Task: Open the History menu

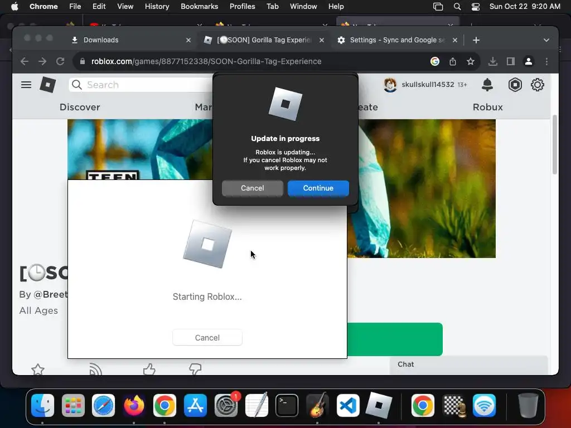Action: [157, 7]
